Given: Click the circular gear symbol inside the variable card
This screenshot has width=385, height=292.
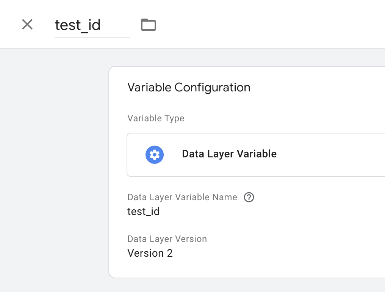Looking at the screenshot, I should pos(155,155).
